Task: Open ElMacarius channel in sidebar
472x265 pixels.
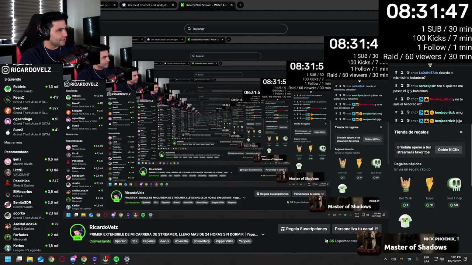Action: (x=31, y=194)
